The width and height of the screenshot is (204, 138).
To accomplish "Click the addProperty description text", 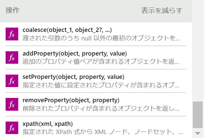I will (102, 62).
